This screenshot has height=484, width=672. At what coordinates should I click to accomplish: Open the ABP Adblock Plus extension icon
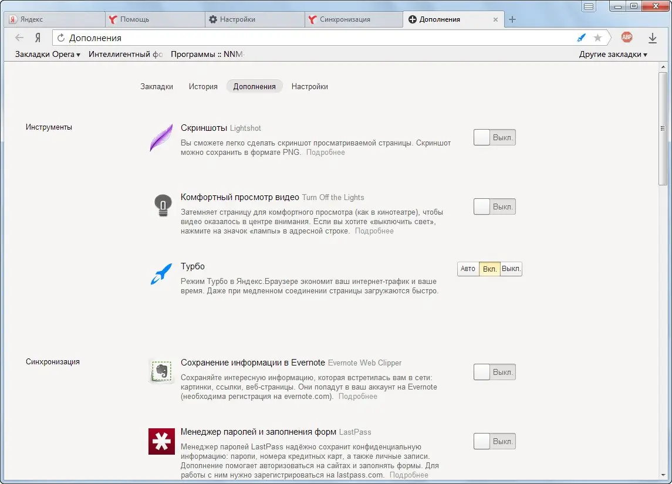(x=627, y=38)
